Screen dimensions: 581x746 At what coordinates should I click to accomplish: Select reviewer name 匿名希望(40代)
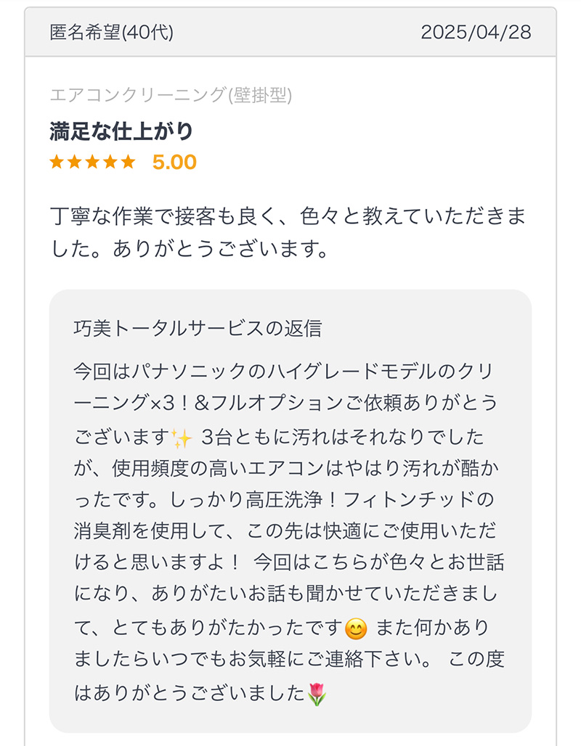111,33
